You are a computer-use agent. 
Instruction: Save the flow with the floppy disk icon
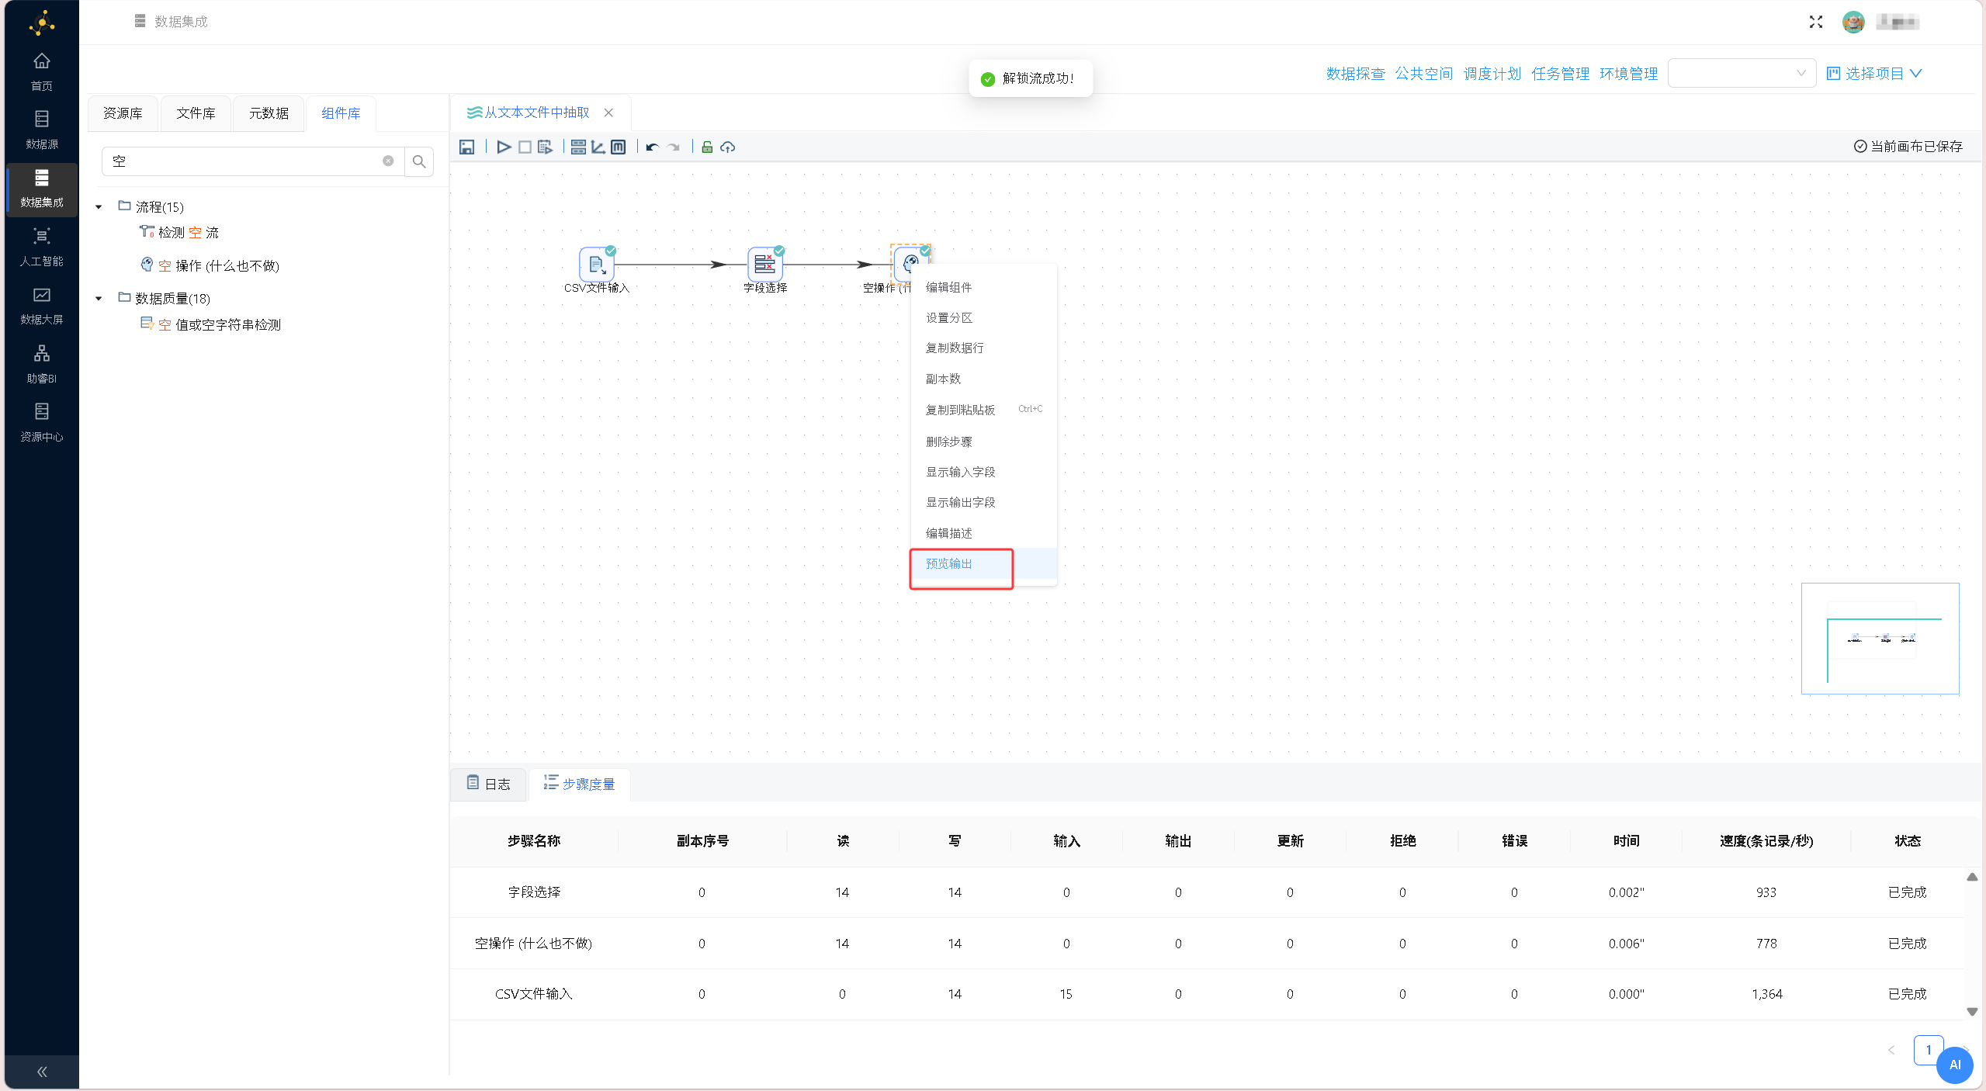(x=466, y=147)
